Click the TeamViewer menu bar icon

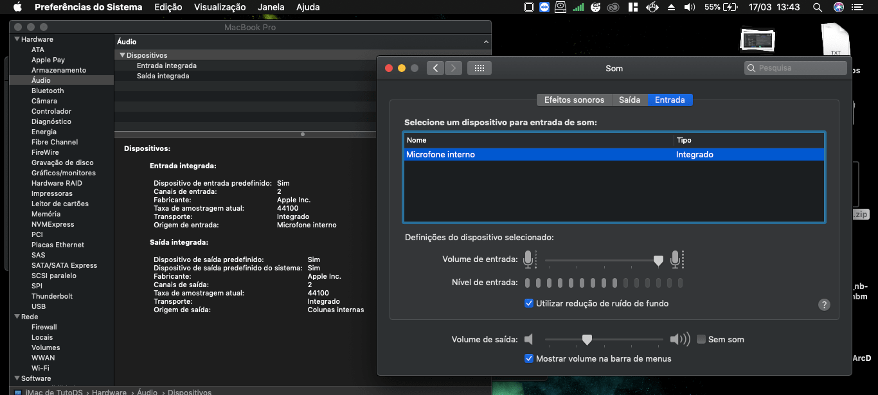(546, 7)
